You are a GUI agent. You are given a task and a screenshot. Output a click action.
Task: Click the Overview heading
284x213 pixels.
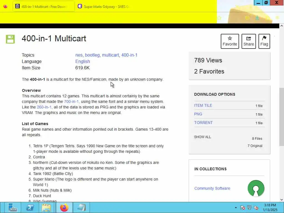pyautogui.click(x=31, y=90)
